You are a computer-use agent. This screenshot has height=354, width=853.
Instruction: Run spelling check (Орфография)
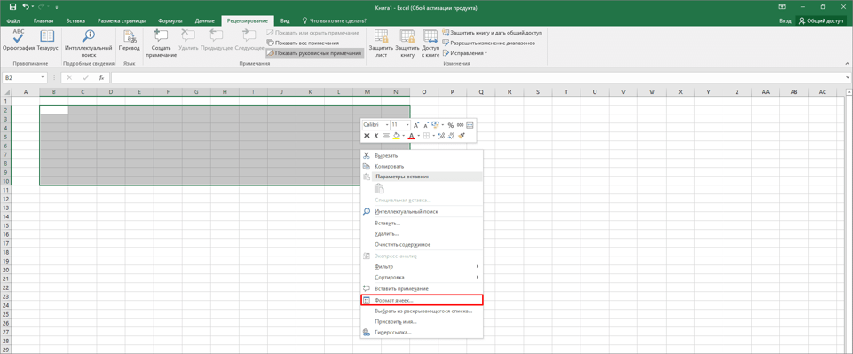pyautogui.click(x=19, y=41)
